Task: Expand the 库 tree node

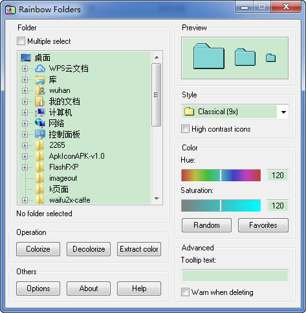Action: 25,79
